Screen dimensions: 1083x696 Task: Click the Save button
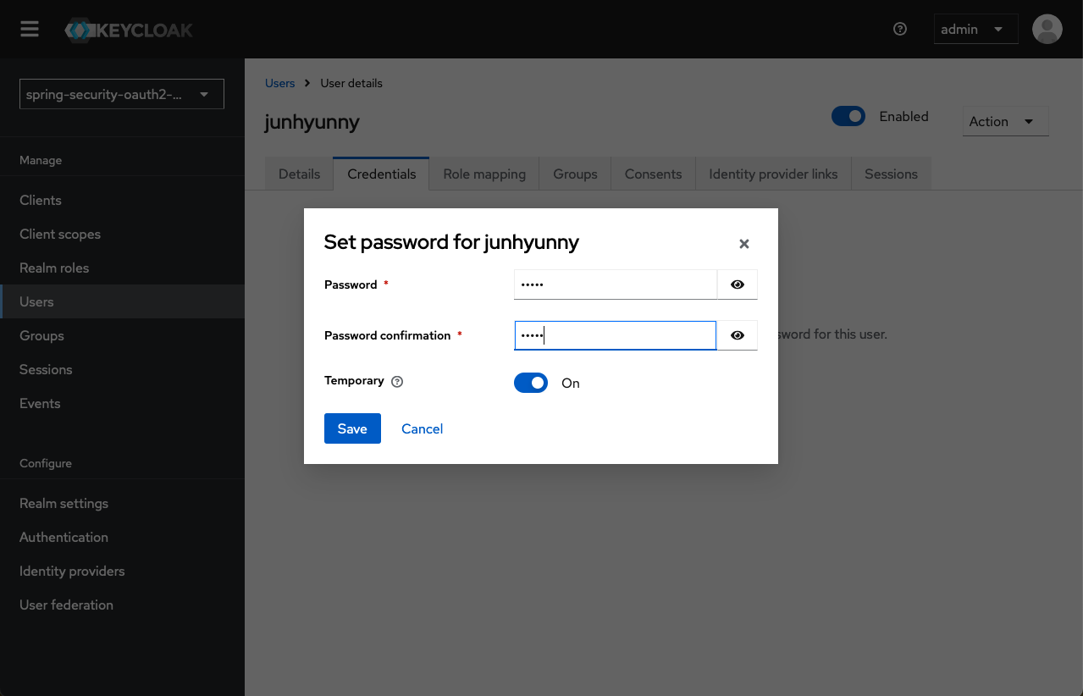coord(352,428)
